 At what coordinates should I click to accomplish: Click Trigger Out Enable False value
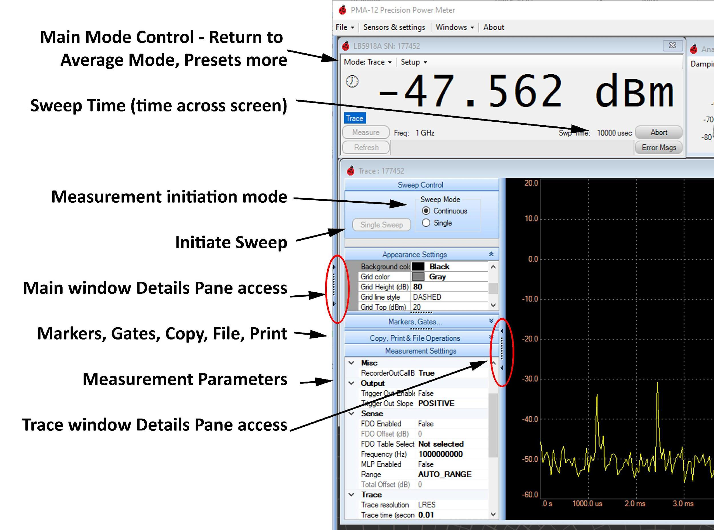pyautogui.click(x=452, y=393)
